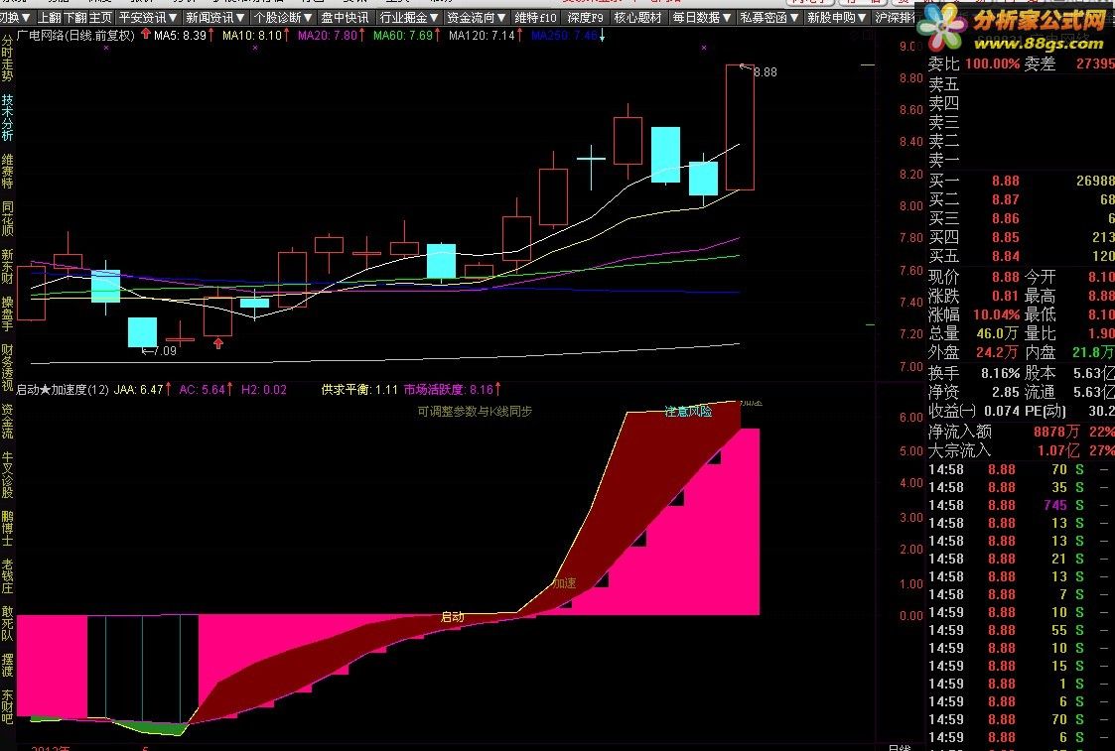This screenshot has width=1115, height=751.
Task: Click the 7.09 low price label on chart
Action: pos(164,350)
